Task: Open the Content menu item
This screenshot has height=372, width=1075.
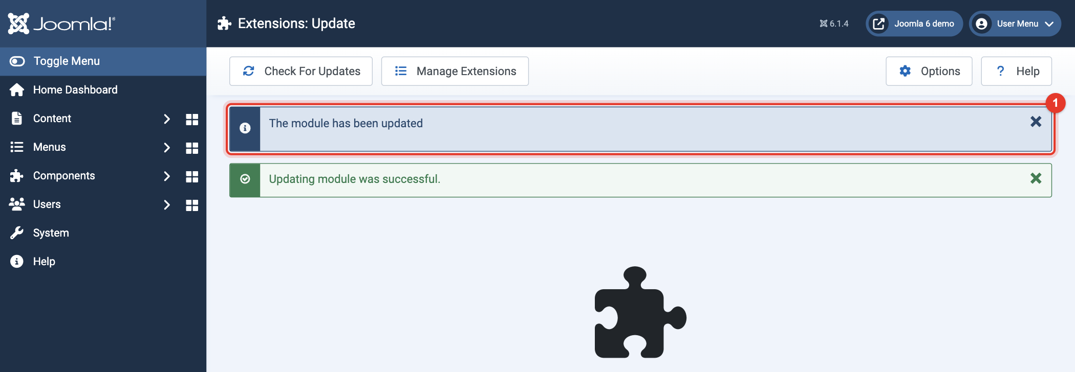Action: tap(52, 119)
